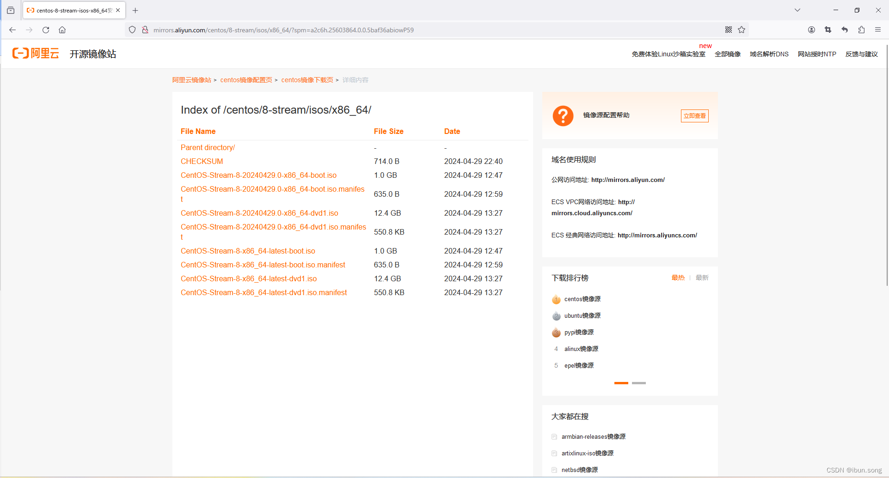This screenshot has height=478, width=889.
Task: Bookmark this page with the star icon
Action: pyautogui.click(x=742, y=30)
